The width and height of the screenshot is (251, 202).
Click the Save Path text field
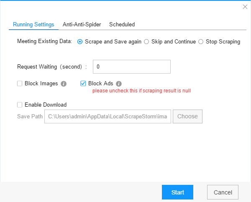pos(108,116)
